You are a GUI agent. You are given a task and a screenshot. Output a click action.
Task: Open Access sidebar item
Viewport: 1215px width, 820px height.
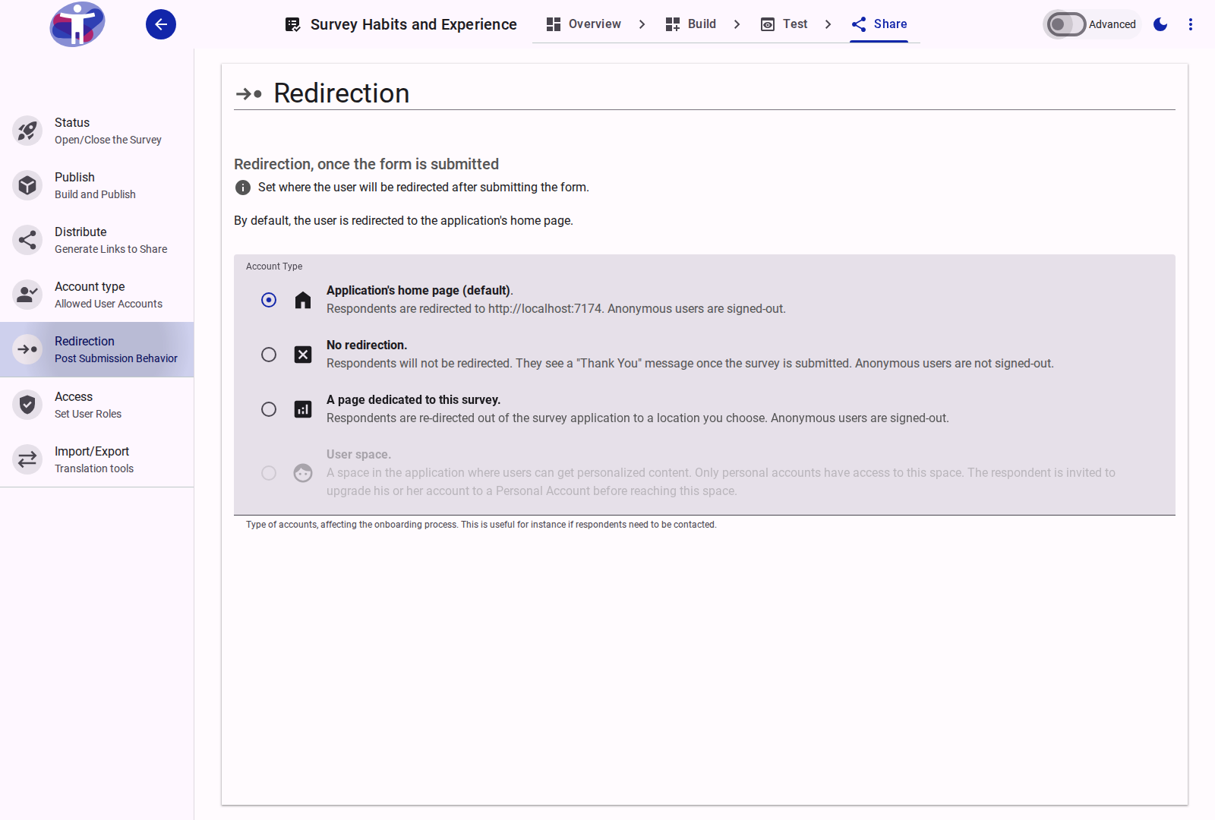(97, 405)
